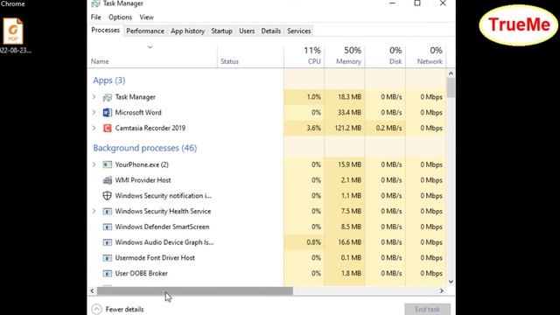Click the 16.6 MB memory cell
This screenshot has width=560, height=315.
[345, 242]
